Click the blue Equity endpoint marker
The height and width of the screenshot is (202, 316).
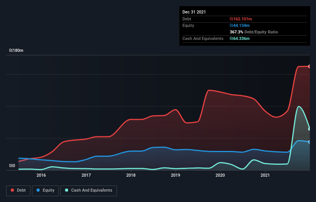pyautogui.click(x=309, y=142)
